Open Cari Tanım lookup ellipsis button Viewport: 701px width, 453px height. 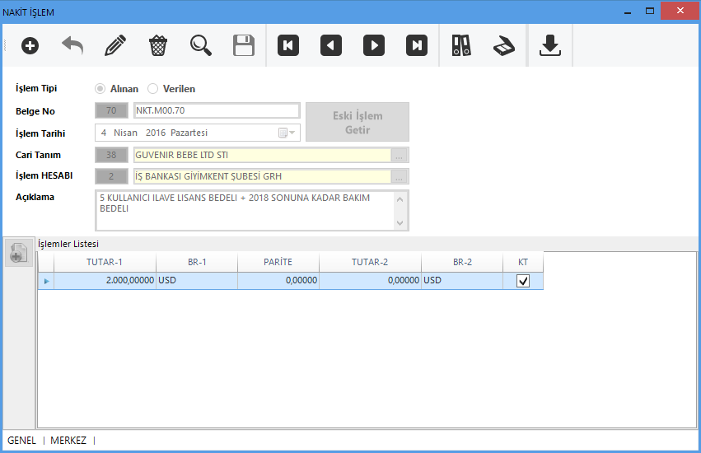tap(400, 155)
